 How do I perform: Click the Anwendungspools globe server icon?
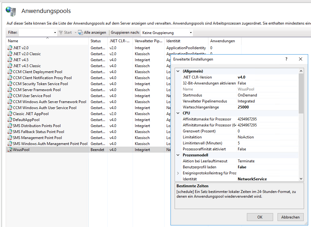[x=11, y=11]
